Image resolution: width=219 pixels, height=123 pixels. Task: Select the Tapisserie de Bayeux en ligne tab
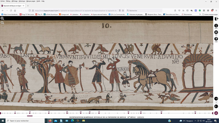click(x=13, y=6)
